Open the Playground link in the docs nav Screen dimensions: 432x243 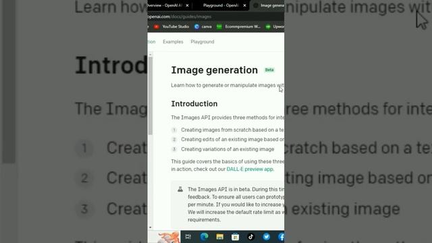[x=202, y=42]
